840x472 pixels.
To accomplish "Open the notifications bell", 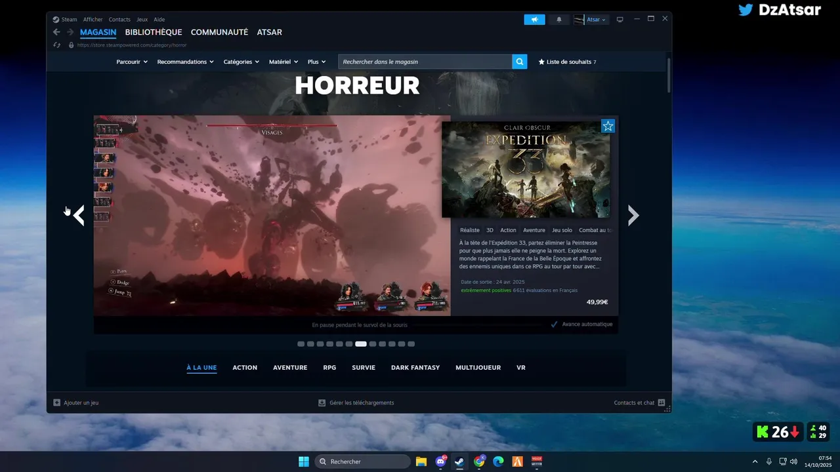I will (x=559, y=20).
